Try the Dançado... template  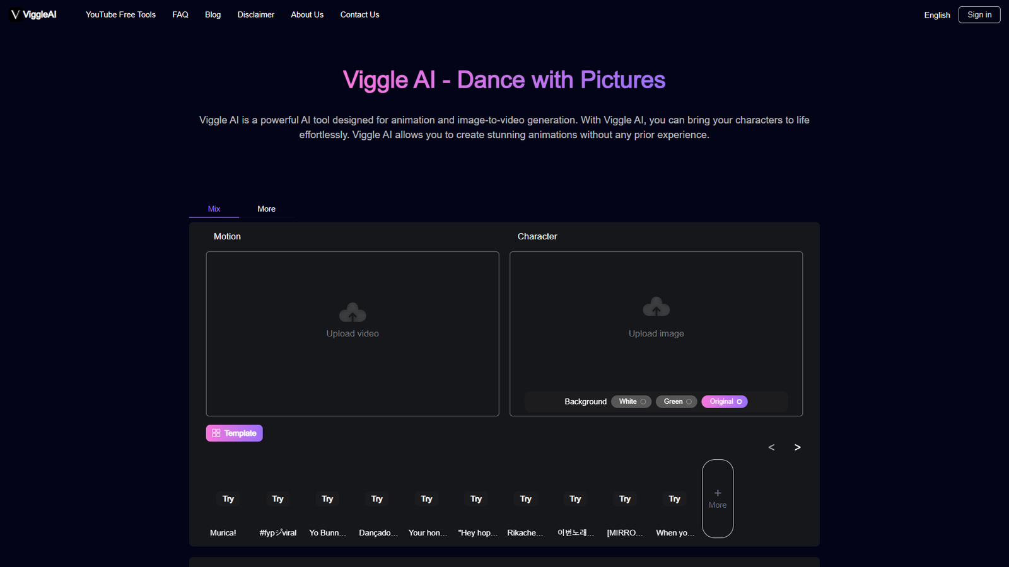point(377,499)
